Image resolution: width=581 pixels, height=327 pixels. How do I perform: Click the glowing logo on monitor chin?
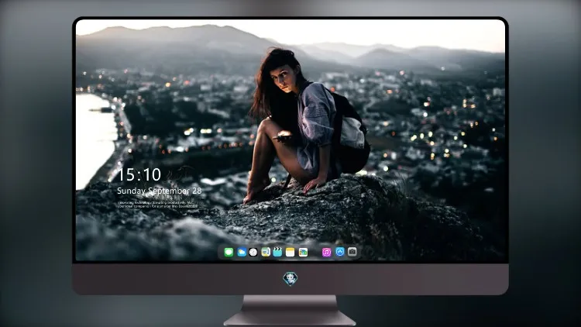[x=290, y=279]
